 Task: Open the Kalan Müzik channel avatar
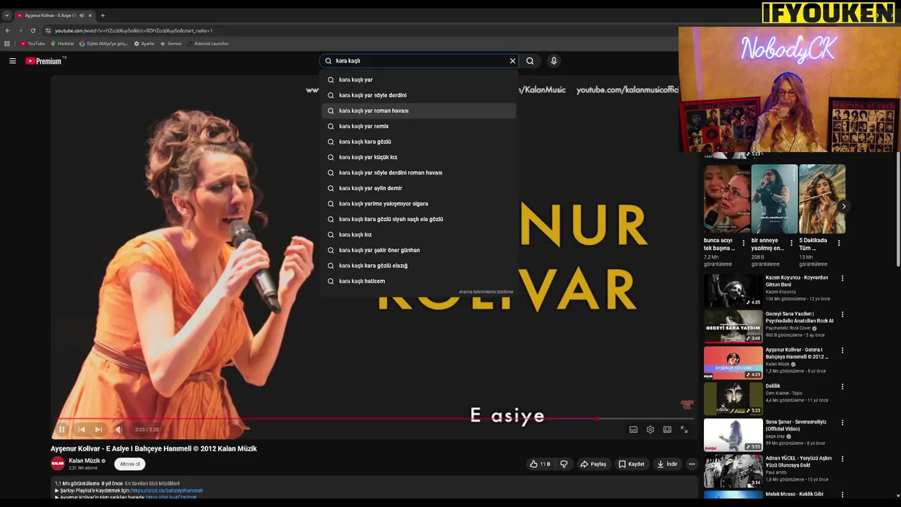pos(58,463)
